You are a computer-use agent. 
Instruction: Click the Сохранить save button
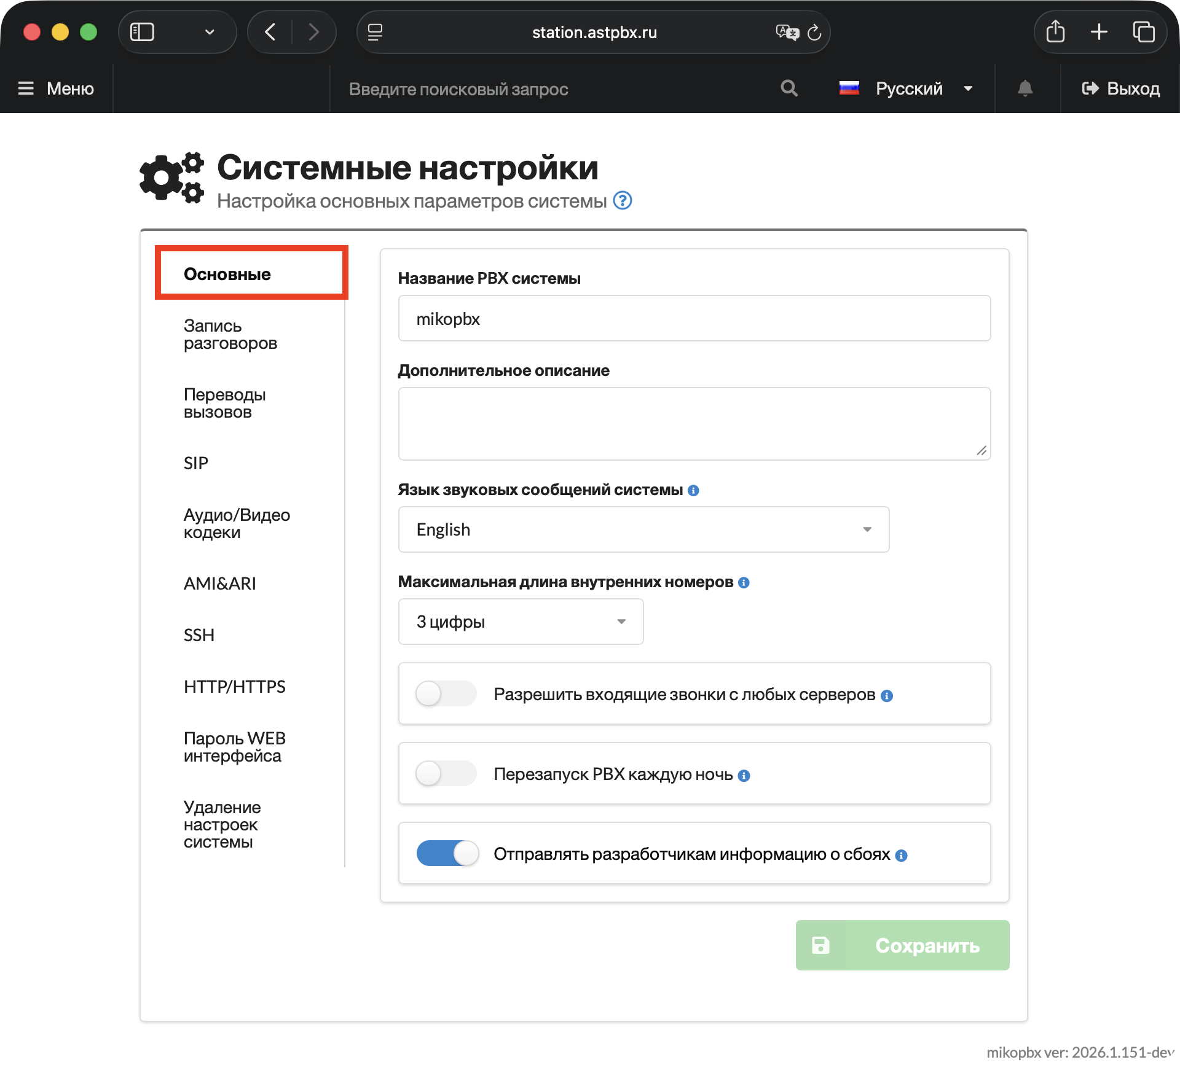pyautogui.click(x=902, y=945)
